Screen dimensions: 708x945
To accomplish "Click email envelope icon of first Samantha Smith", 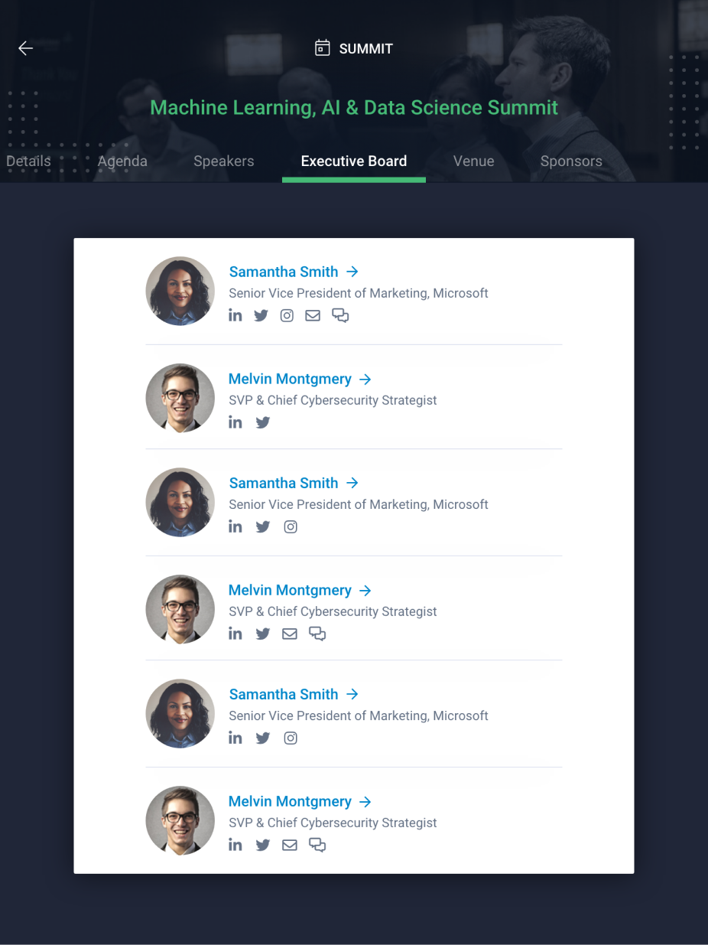I will 313,315.
